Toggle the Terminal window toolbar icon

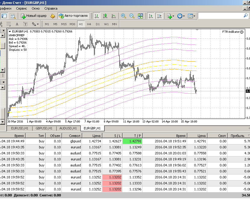point(4,16)
